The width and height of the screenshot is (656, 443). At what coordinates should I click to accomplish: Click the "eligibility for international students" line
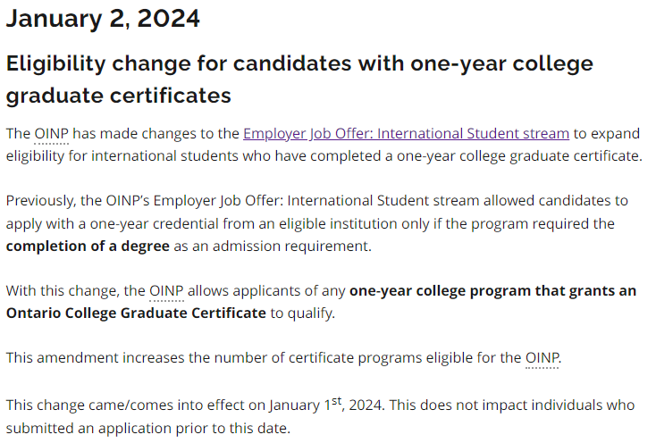tap(324, 156)
